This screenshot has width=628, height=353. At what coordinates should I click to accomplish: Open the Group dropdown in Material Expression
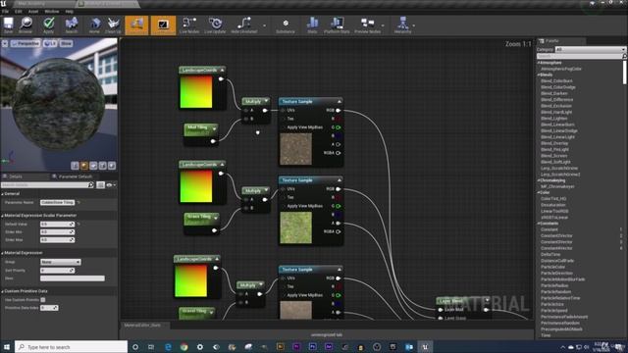(x=61, y=262)
